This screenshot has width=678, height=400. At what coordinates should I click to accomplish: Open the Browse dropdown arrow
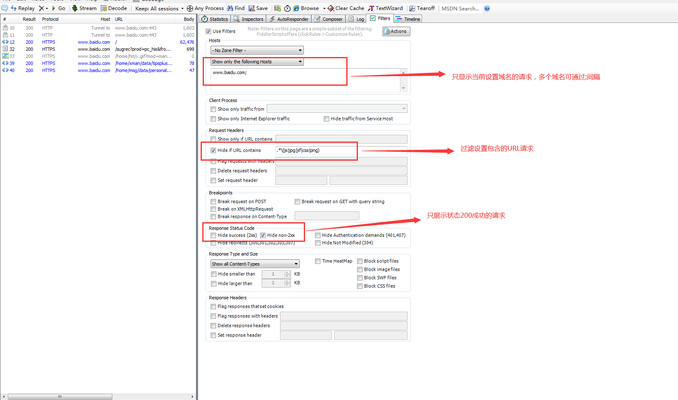tap(324, 8)
